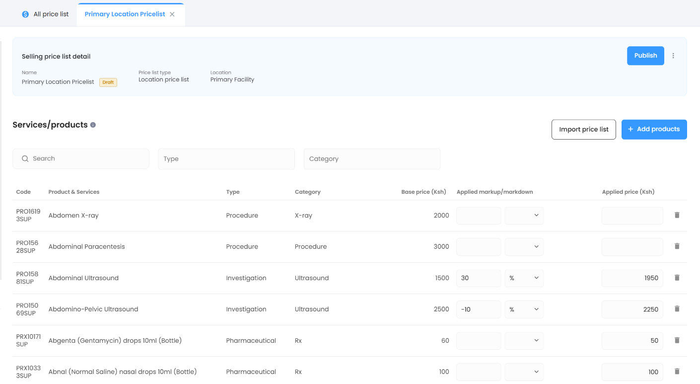Open the Type filter dropdown
This screenshot has width=700, height=384.
(x=226, y=159)
